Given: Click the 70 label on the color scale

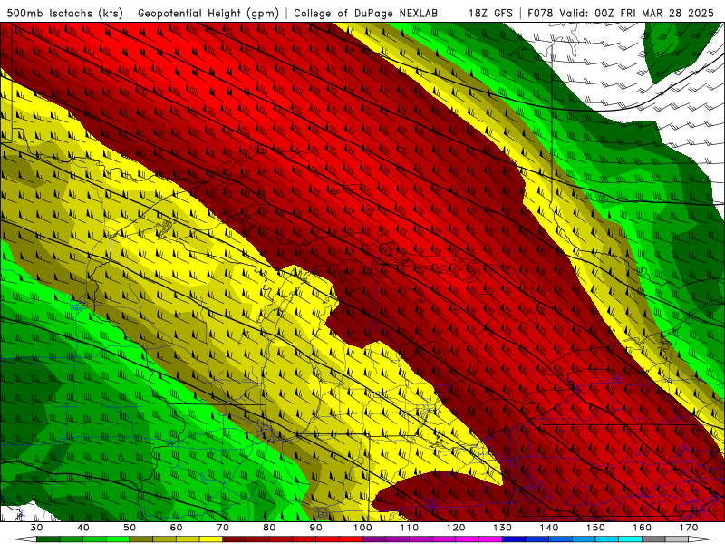Looking at the screenshot, I should point(222,528).
